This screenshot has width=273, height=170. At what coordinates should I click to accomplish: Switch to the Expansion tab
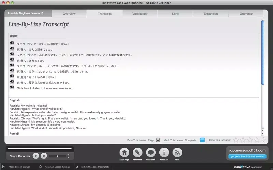tap(211, 14)
